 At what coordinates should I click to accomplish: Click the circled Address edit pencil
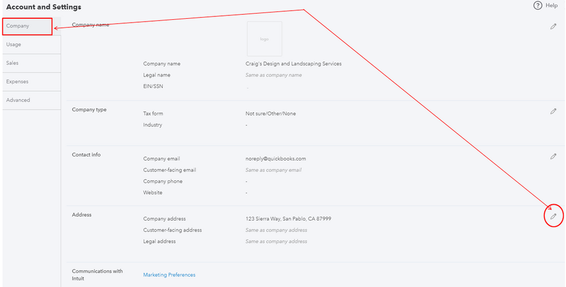[x=553, y=216]
